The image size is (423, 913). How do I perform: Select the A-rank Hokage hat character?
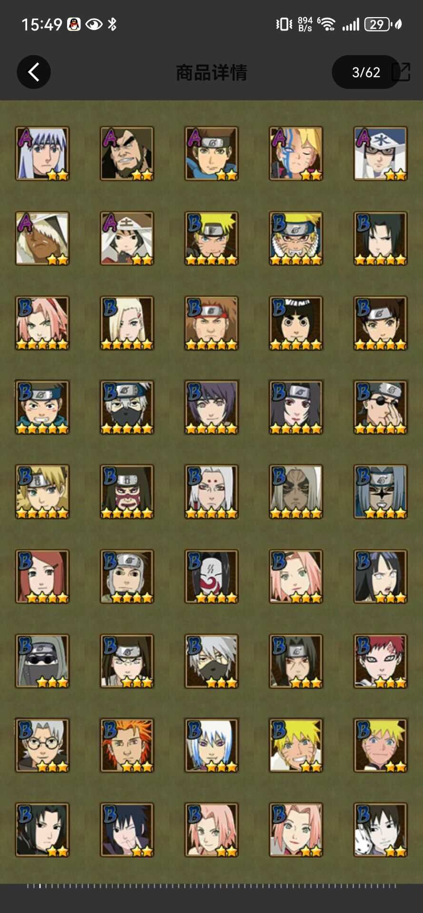click(127, 238)
